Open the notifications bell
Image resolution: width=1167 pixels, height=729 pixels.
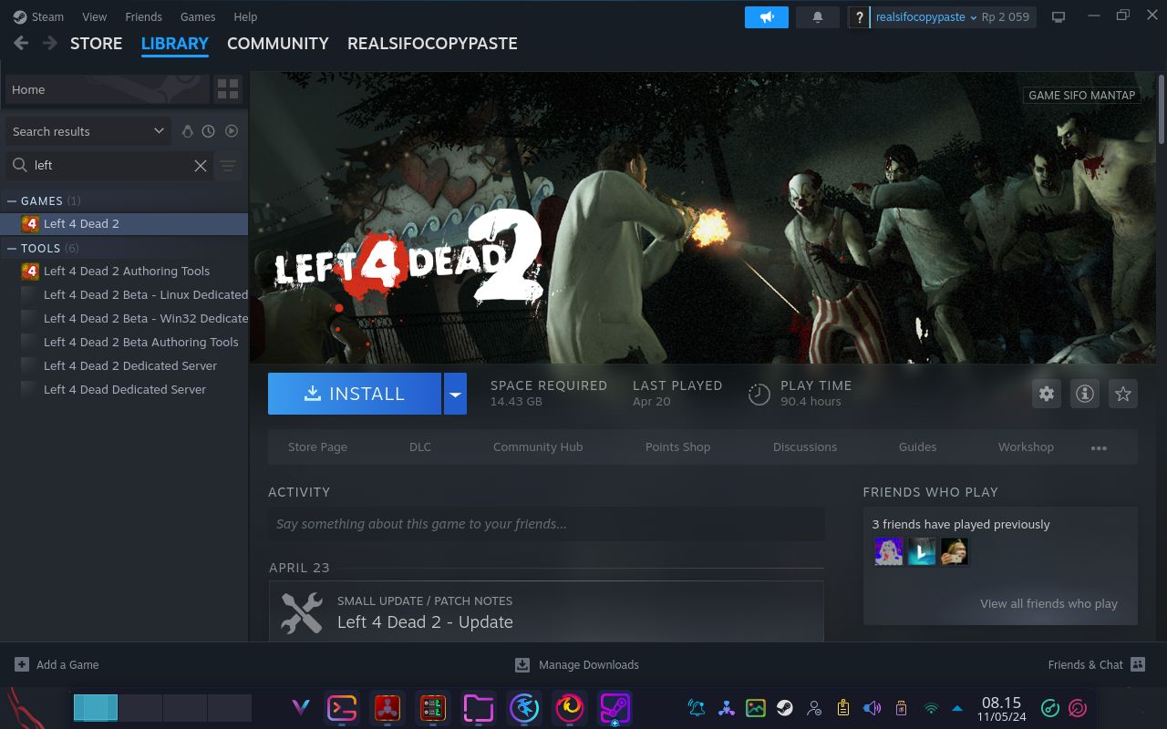click(818, 17)
